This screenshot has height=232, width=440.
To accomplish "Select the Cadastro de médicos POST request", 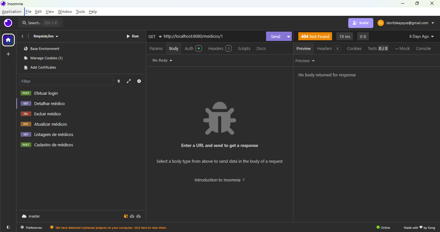I will pyautogui.click(x=81, y=145).
